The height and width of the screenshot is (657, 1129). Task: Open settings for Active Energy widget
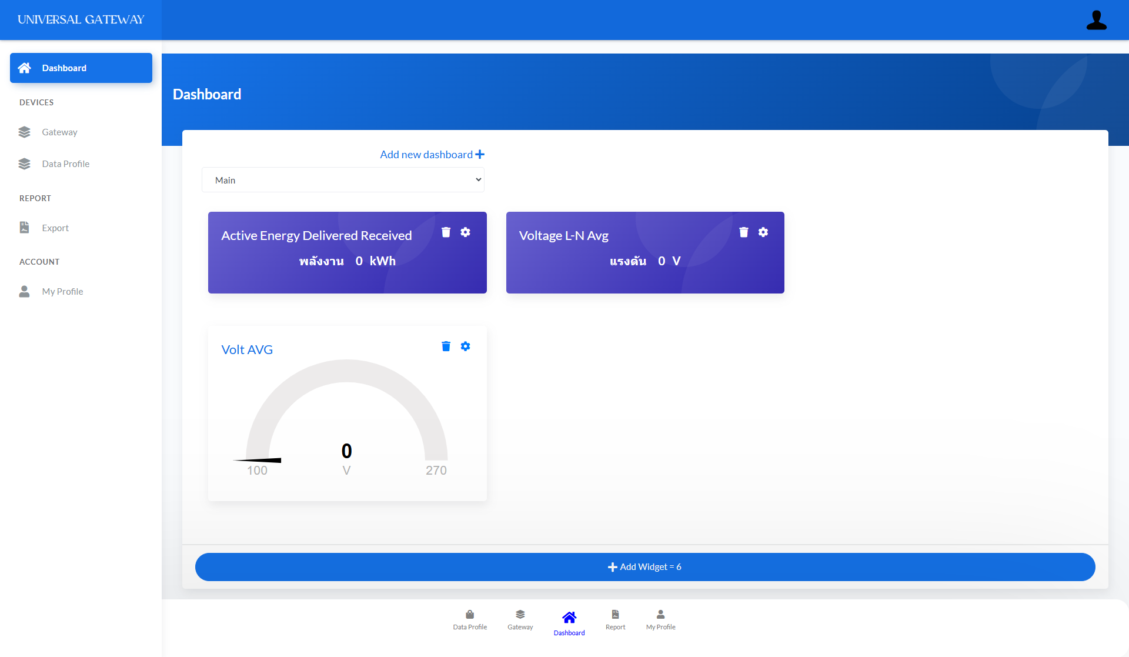pyautogui.click(x=465, y=232)
